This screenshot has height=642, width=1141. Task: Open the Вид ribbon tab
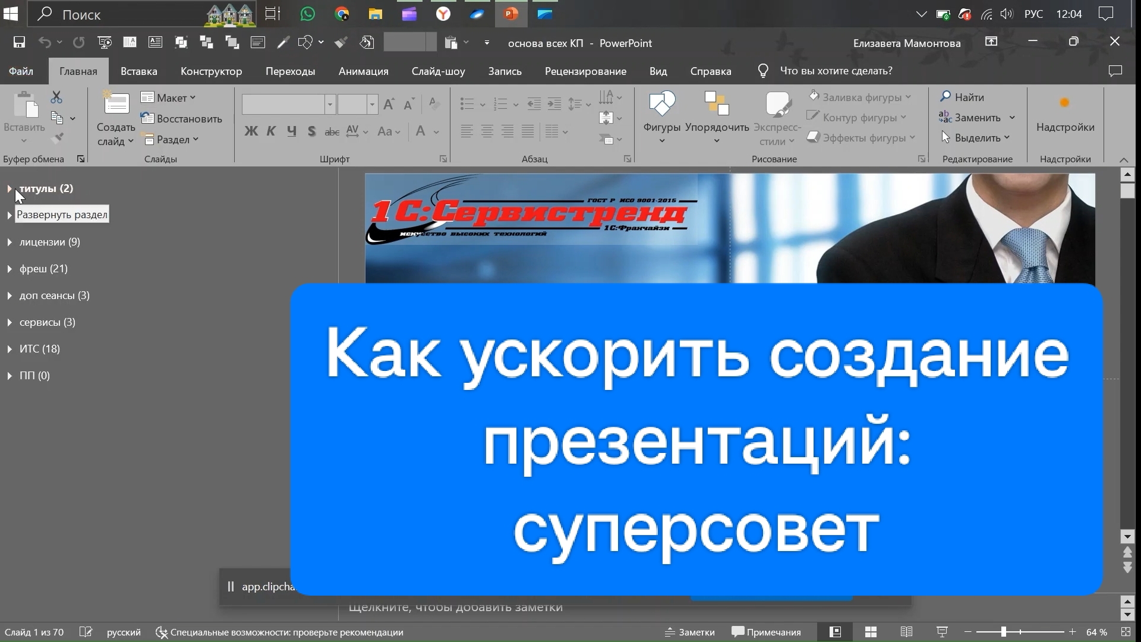tap(658, 71)
